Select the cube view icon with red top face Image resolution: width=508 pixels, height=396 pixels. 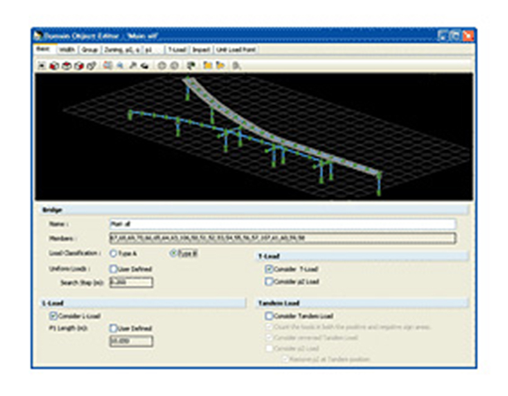coord(67,66)
